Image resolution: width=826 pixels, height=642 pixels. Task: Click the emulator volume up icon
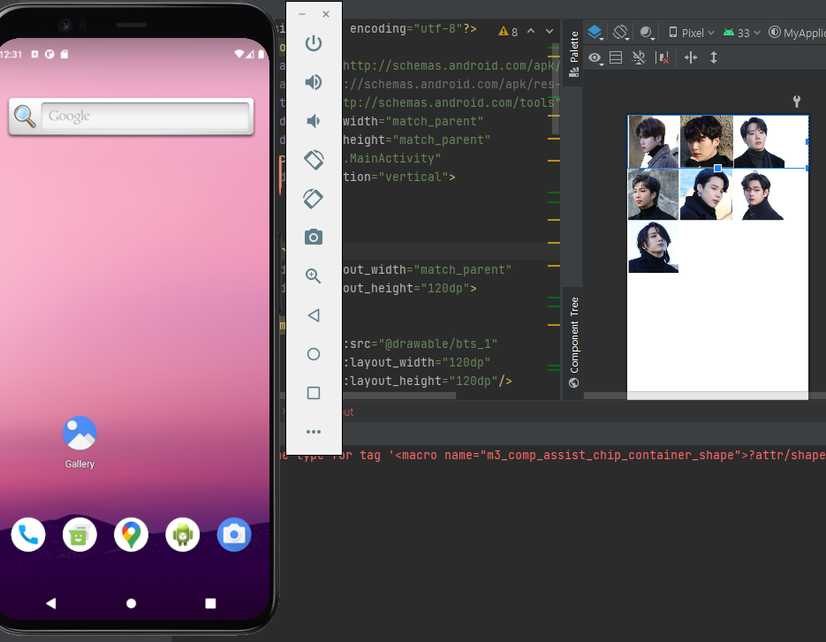point(313,82)
